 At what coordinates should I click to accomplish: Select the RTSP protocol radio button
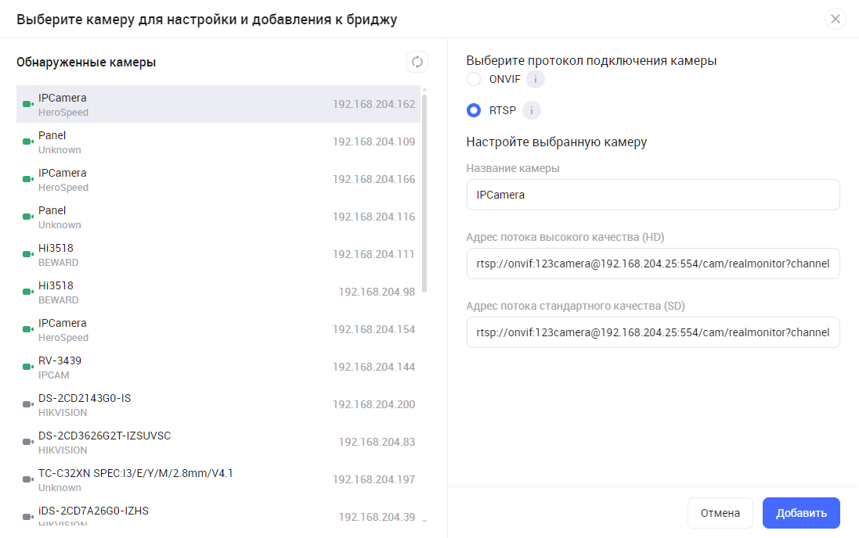click(x=474, y=110)
